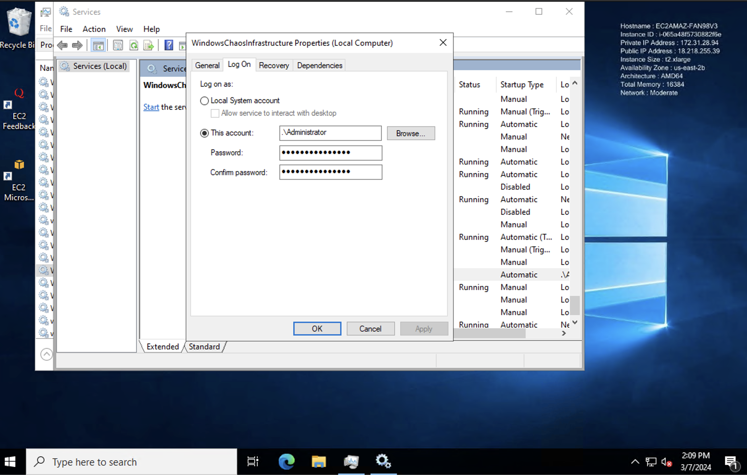Image resolution: width=747 pixels, height=475 pixels.
Task: Collapse the left panel with the chevron arrow
Action: pos(46,354)
